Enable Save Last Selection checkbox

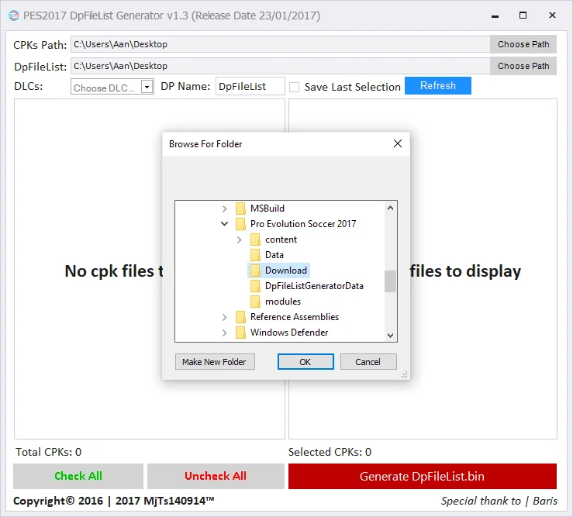[294, 87]
